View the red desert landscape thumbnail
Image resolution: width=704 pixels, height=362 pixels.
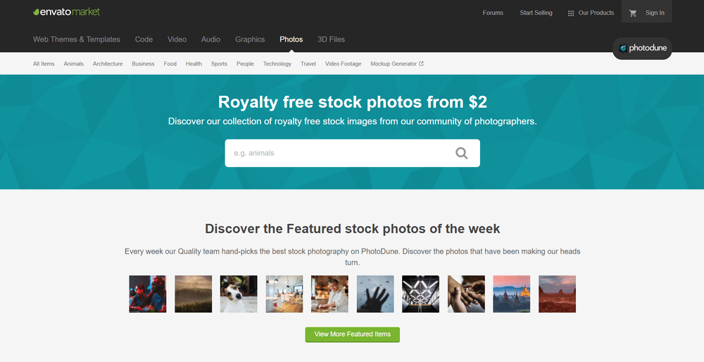click(x=557, y=294)
